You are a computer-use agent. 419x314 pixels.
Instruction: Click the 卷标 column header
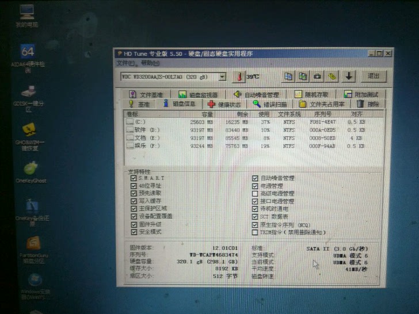point(153,114)
